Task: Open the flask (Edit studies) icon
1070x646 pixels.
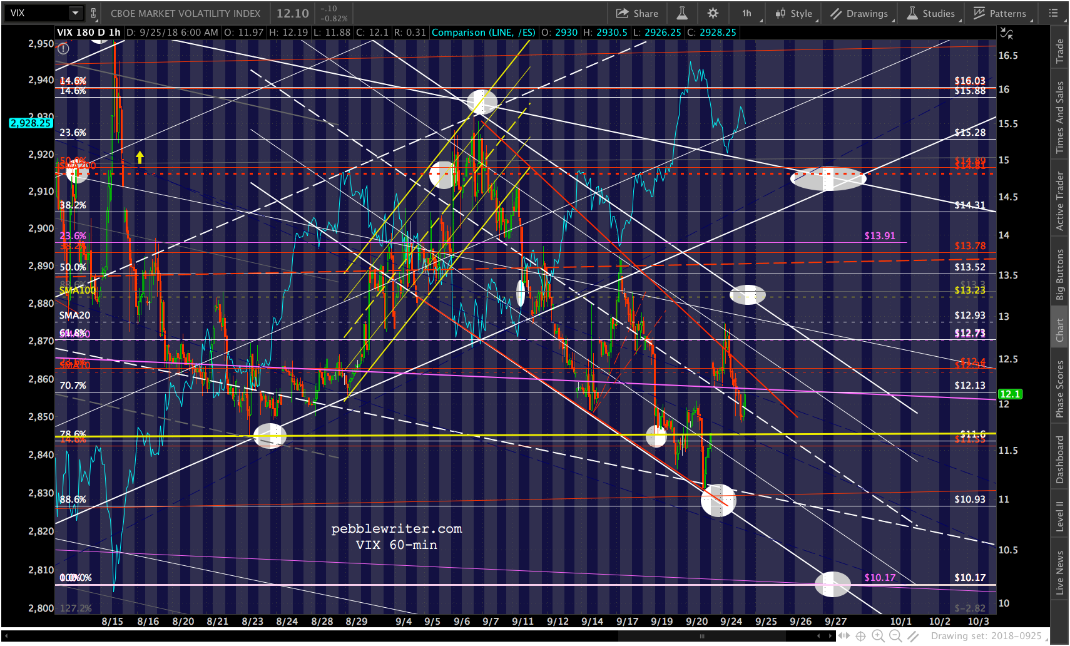Action: coord(682,13)
